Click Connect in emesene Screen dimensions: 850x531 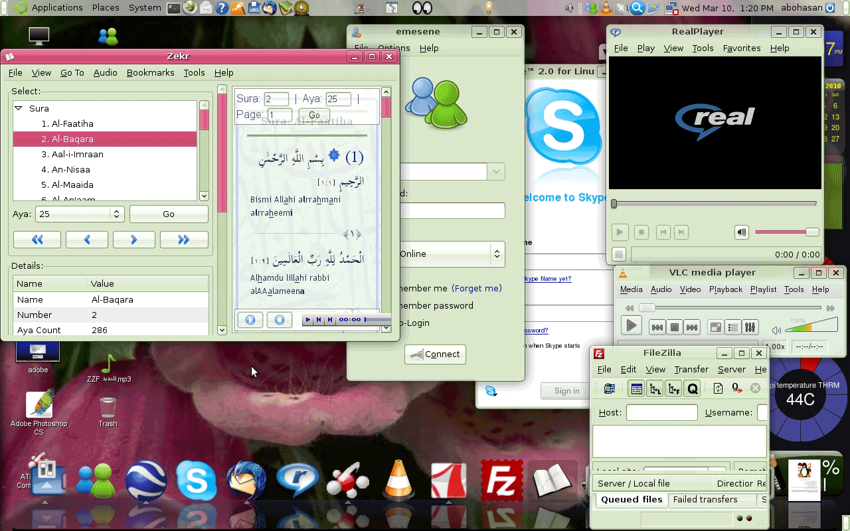(x=435, y=354)
